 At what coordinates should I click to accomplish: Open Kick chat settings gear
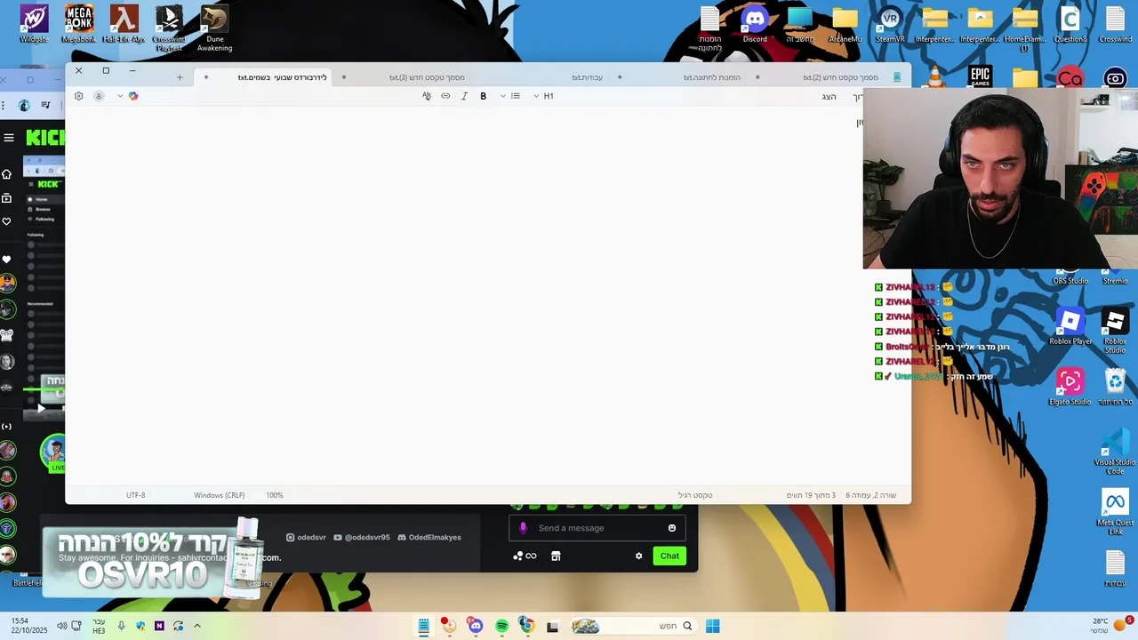(x=638, y=556)
